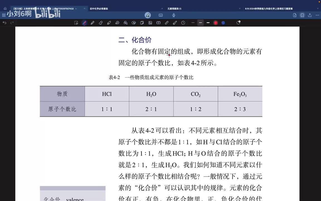Screen dimensions: 321x201
Task: Pick the highlighter tool
Action: point(109,23)
